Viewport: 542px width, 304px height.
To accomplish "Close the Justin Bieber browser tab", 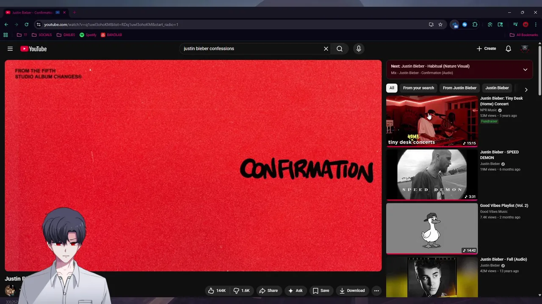I will pos(64,13).
